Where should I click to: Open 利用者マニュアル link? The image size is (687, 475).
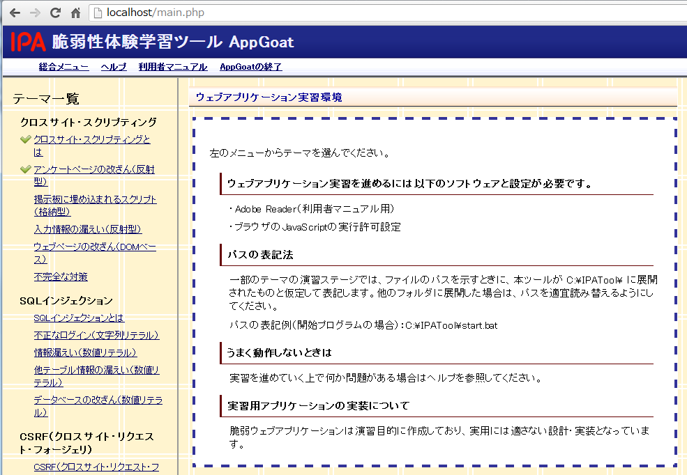pos(173,67)
